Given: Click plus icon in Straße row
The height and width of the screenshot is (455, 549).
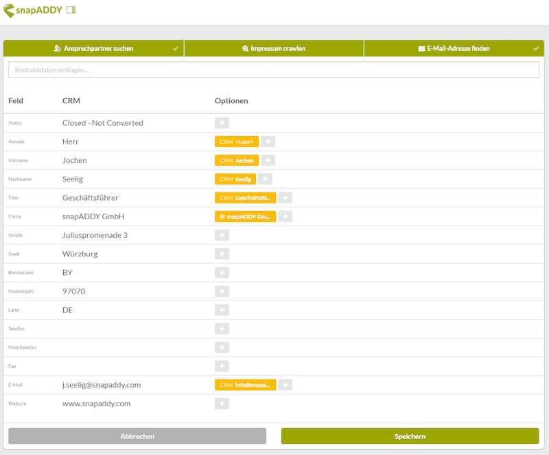Looking at the screenshot, I should pos(222,235).
